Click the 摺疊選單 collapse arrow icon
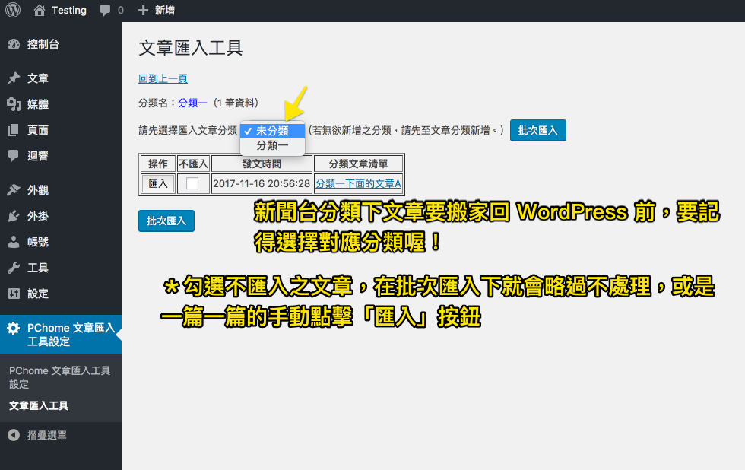 [14, 435]
